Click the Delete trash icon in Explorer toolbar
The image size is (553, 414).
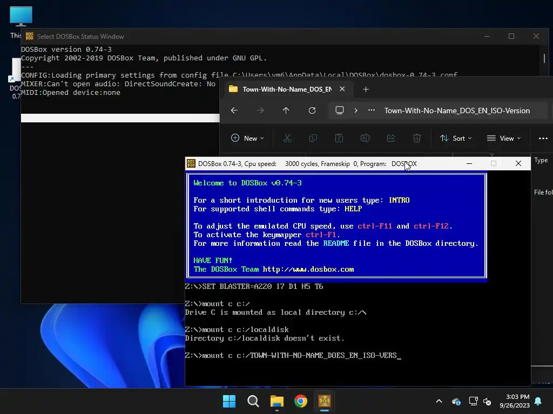[417, 139]
